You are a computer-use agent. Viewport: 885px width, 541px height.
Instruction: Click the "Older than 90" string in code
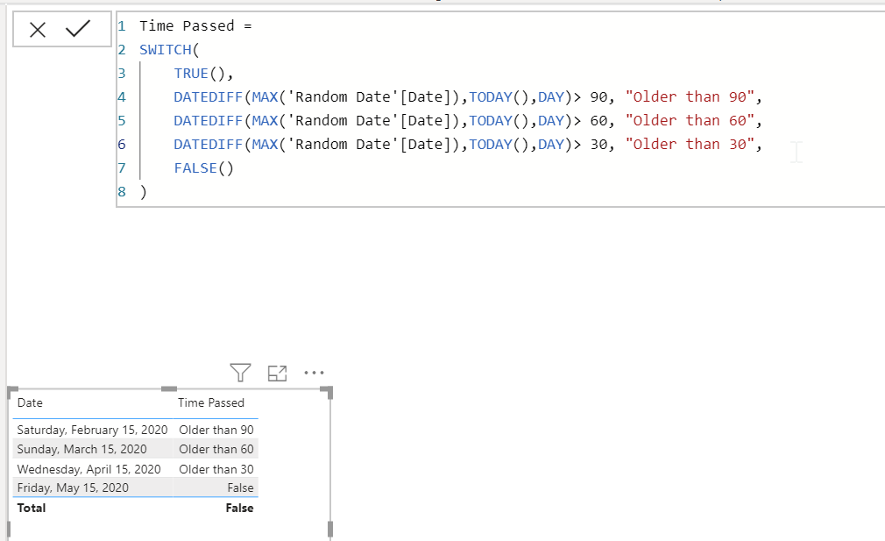(690, 97)
